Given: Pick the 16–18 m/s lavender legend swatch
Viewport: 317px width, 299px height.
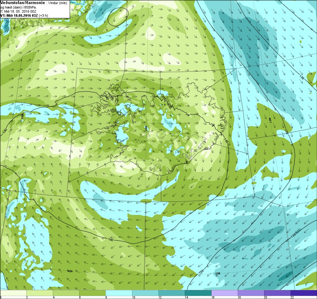Looking at the screenshot, I should pos(225,293).
